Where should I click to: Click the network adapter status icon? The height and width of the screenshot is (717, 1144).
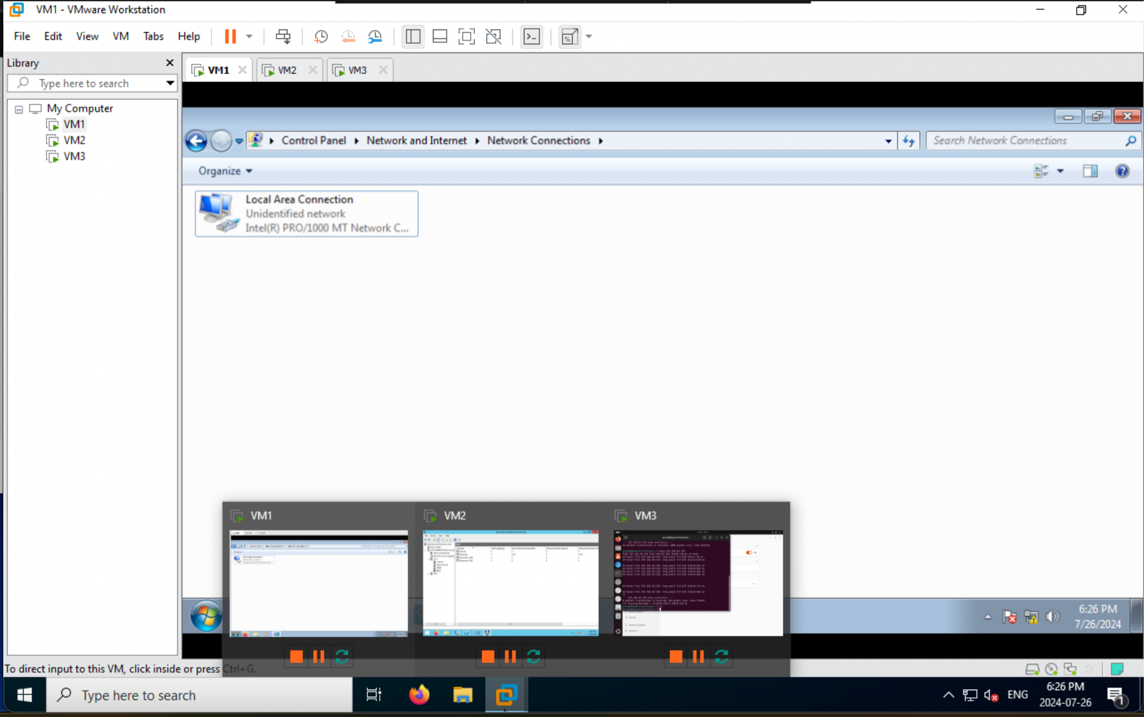[1070, 668]
